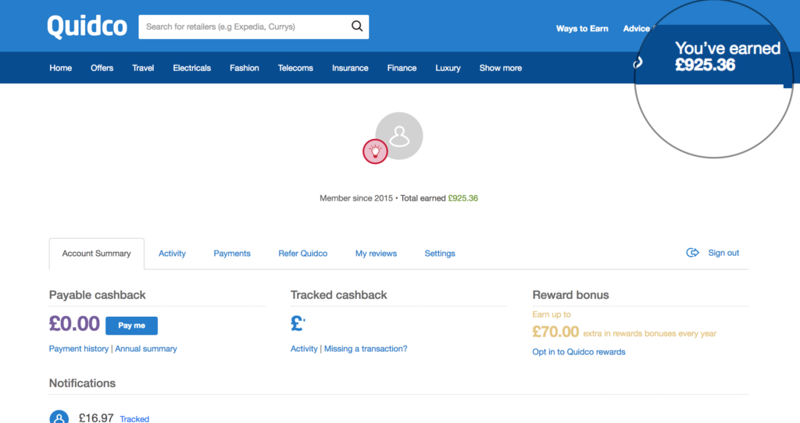Click the Pay me button
Image resolution: width=800 pixels, height=423 pixels.
131,325
